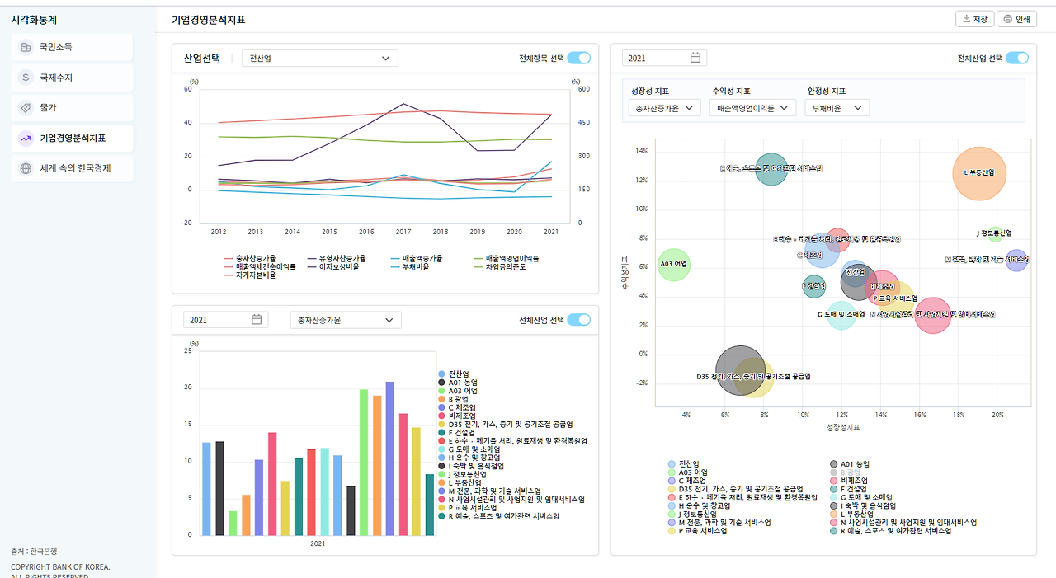Toggle the 전체항목 선택 switch
Screen dimensions: 1056x578
[x=579, y=58]
